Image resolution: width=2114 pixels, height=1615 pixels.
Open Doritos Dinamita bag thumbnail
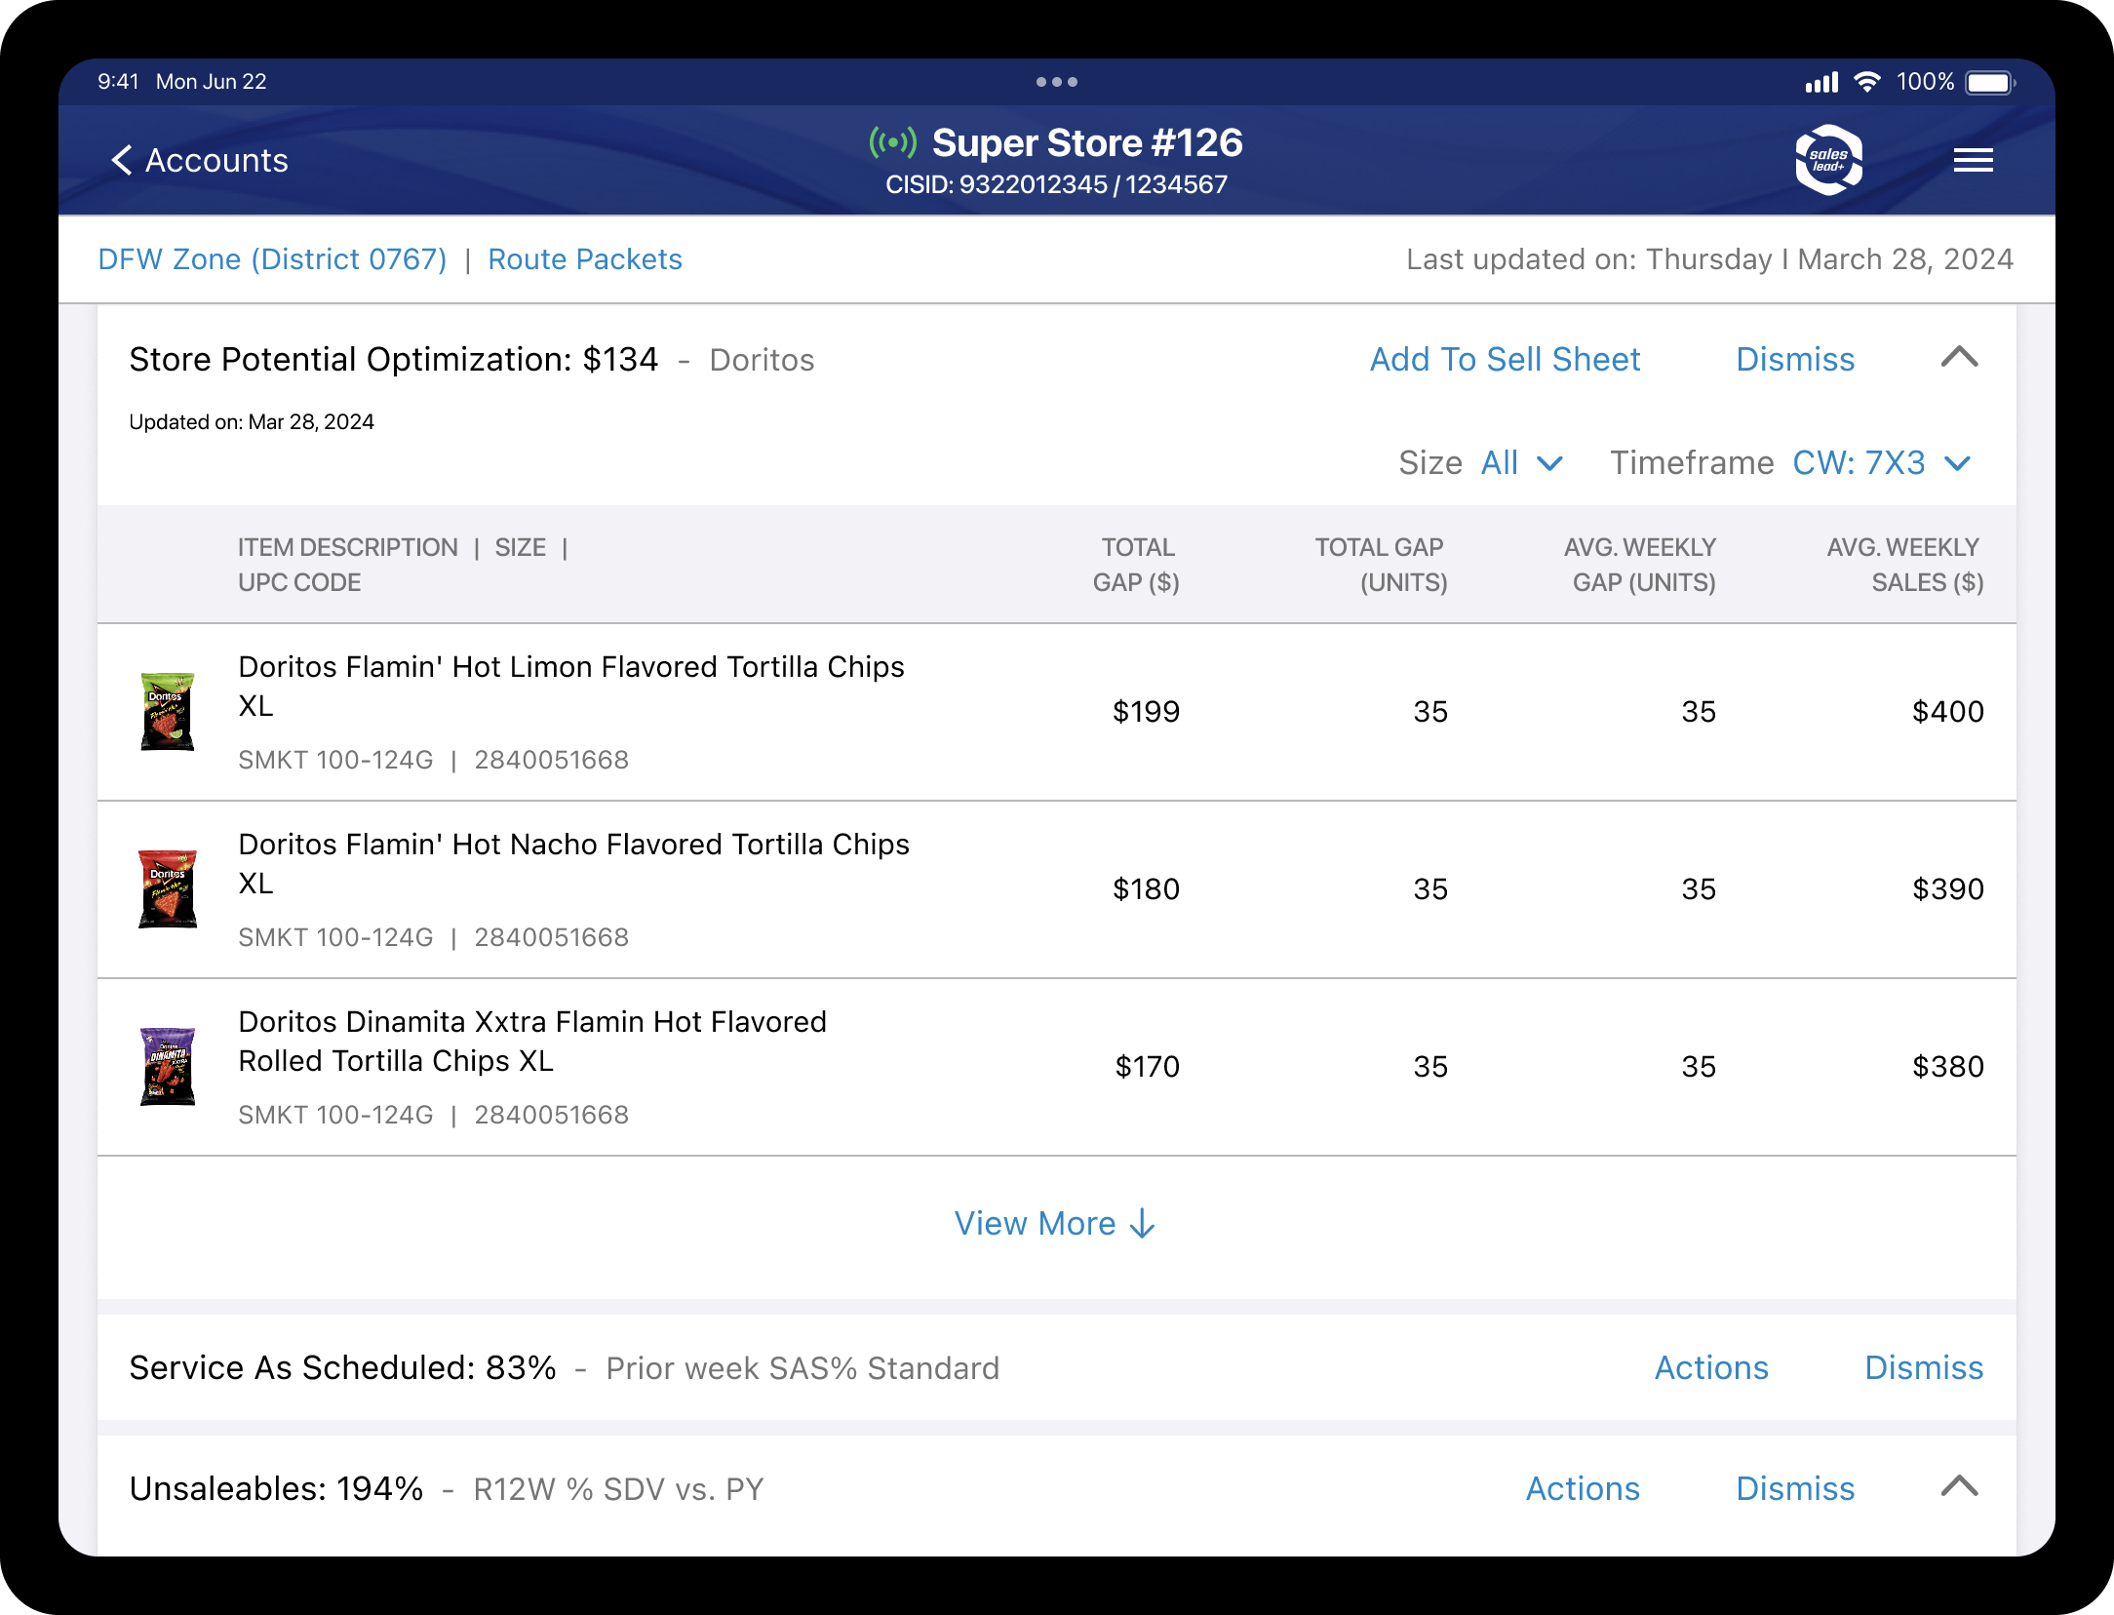[168, 1066]
